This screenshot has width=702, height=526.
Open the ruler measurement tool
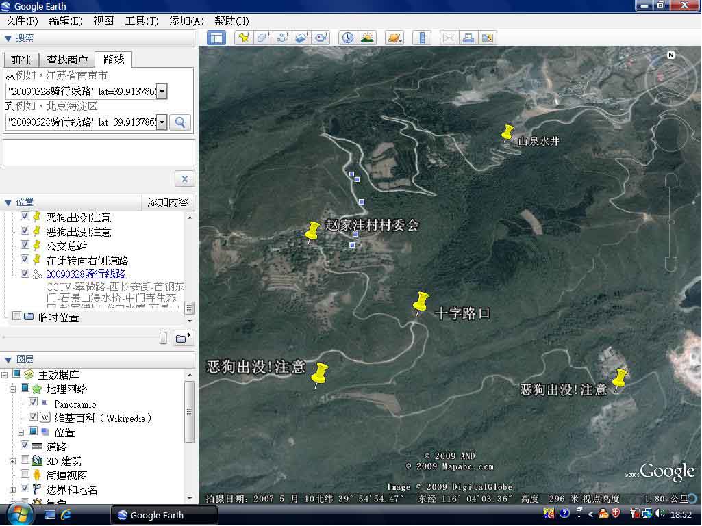click(x=421, y=38)
